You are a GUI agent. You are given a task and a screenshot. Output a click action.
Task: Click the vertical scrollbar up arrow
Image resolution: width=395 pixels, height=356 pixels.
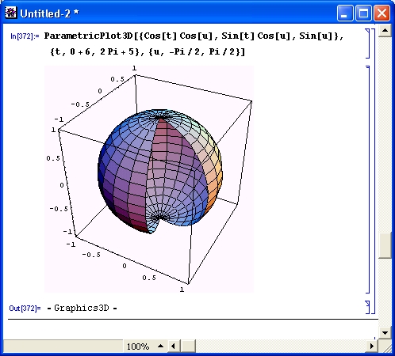[385, 31]
